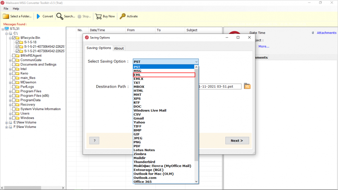338x190 pixels.
Task: Switch to the About tab
Action: [x=119, y=48]
